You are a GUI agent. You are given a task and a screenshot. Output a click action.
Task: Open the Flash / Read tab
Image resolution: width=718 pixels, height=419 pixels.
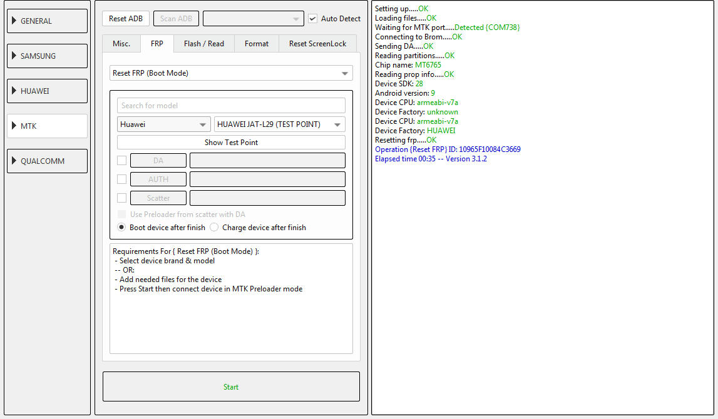204,44
